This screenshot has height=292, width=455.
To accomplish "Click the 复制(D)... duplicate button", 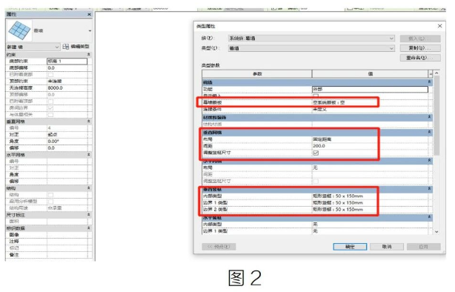I will click(420, 48).
